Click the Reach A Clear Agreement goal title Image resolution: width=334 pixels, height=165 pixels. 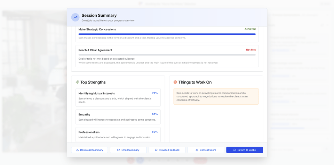[x=95, y=50]
